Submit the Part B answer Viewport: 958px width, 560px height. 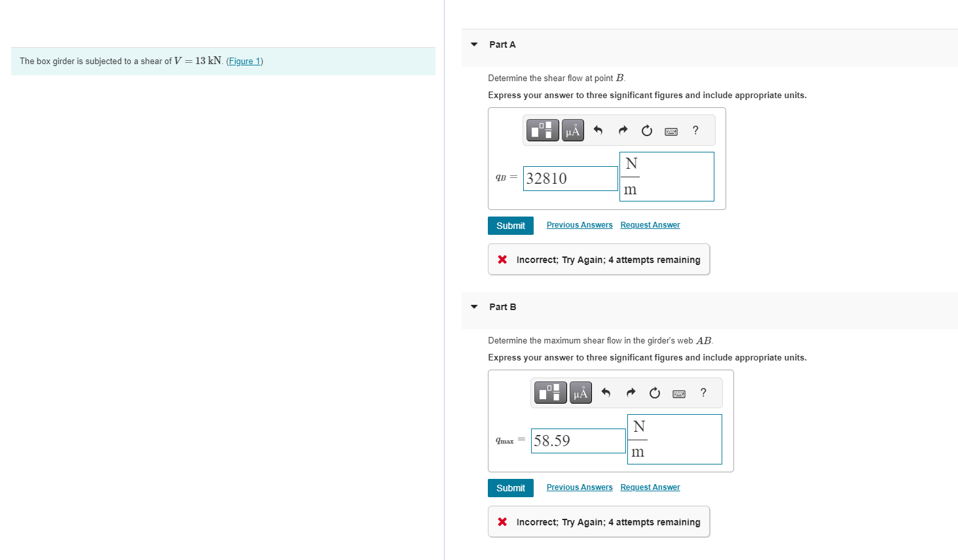point(511,488)
